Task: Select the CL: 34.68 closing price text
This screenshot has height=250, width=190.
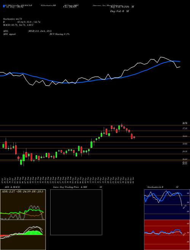Action: coord(70,7)
